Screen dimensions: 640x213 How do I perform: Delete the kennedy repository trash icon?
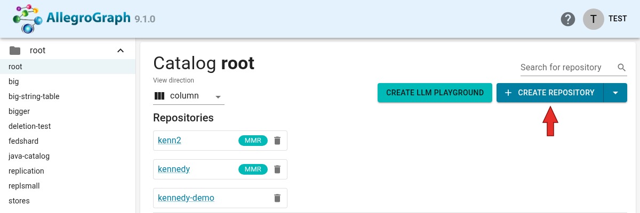277,169
